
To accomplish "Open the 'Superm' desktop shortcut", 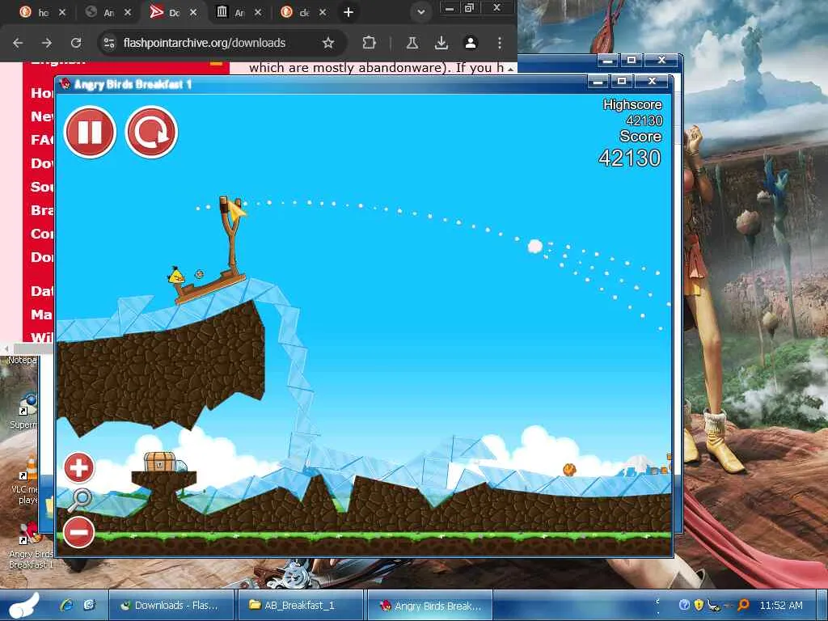I will [x=25, y=411].
